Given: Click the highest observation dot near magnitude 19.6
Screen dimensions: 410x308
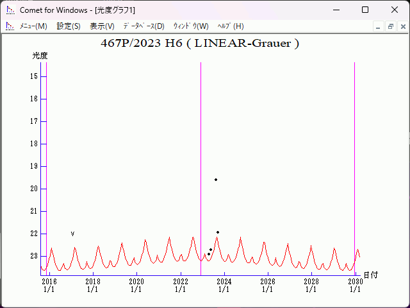Looking at the screenshot, I should coord(216,180).
